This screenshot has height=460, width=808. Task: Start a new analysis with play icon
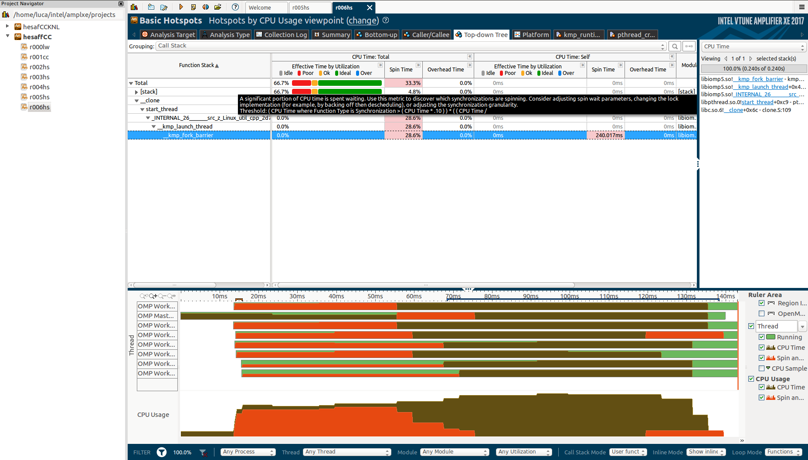180,7
